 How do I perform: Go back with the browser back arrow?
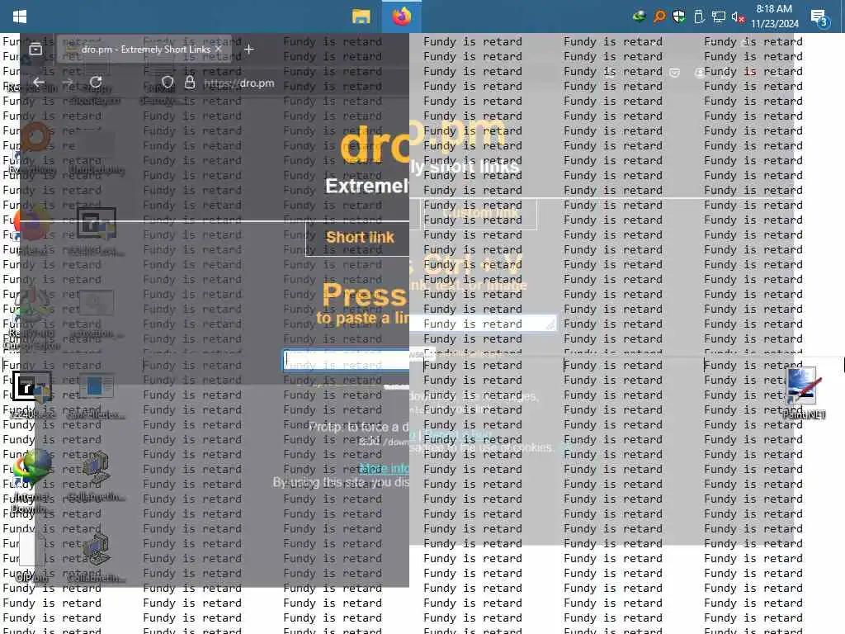click(38, 83)
